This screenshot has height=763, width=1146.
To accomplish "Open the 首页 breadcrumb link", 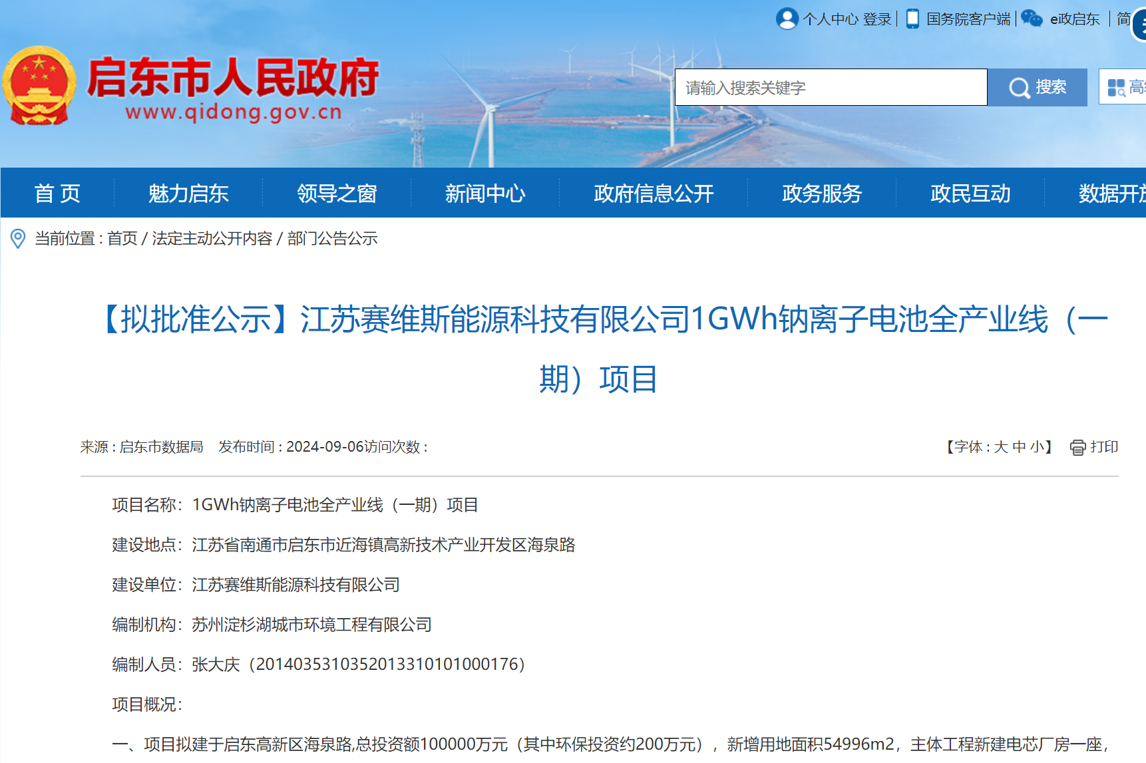I will [x=124, y=239].
